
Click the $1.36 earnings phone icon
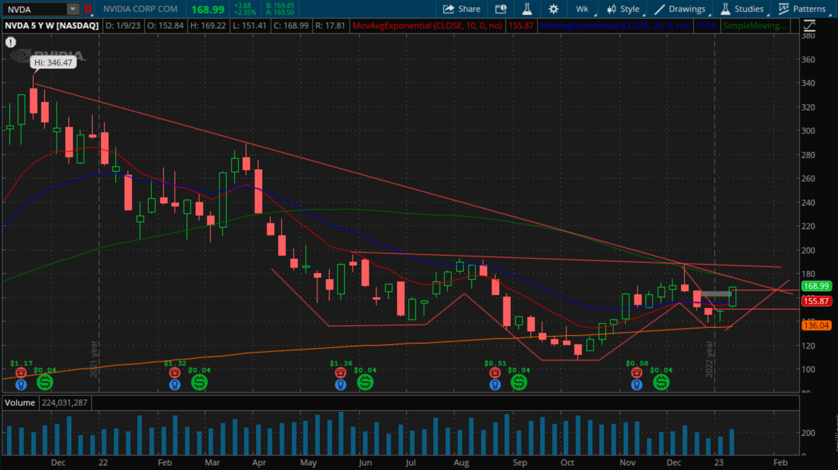point(341,373)
